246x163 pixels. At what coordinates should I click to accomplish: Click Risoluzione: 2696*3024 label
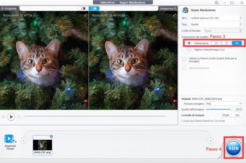(108, 15)
